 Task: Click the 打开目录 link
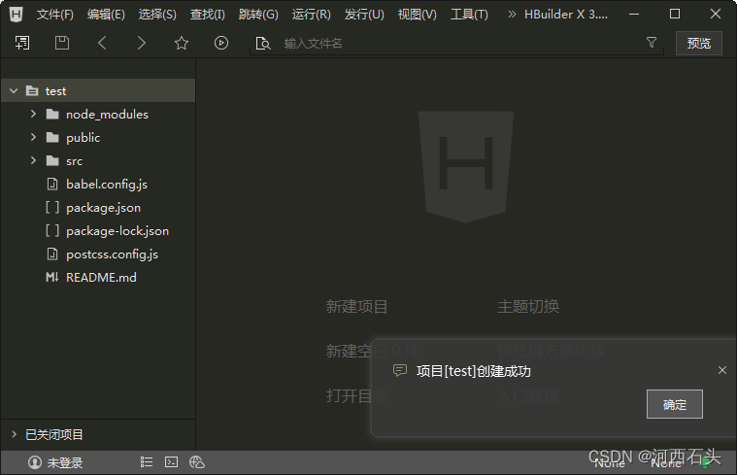click(x=356, y=396)
